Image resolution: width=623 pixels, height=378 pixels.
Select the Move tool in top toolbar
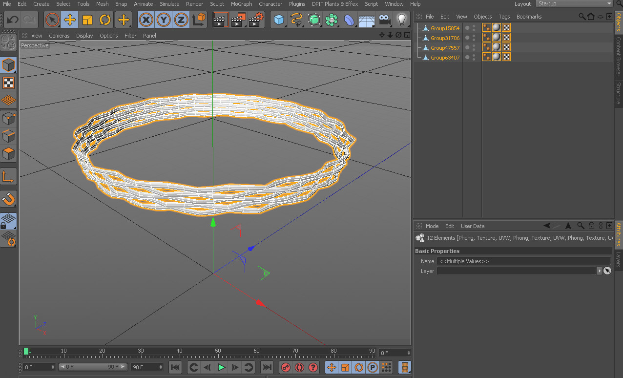click(x=70, y=20)
